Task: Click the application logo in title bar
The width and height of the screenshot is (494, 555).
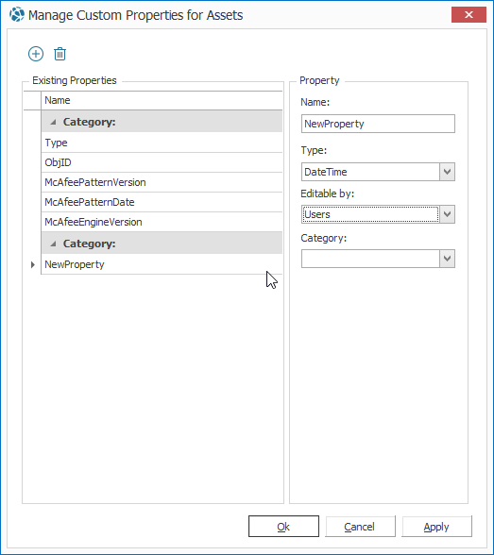Action: tap(17, 15)
